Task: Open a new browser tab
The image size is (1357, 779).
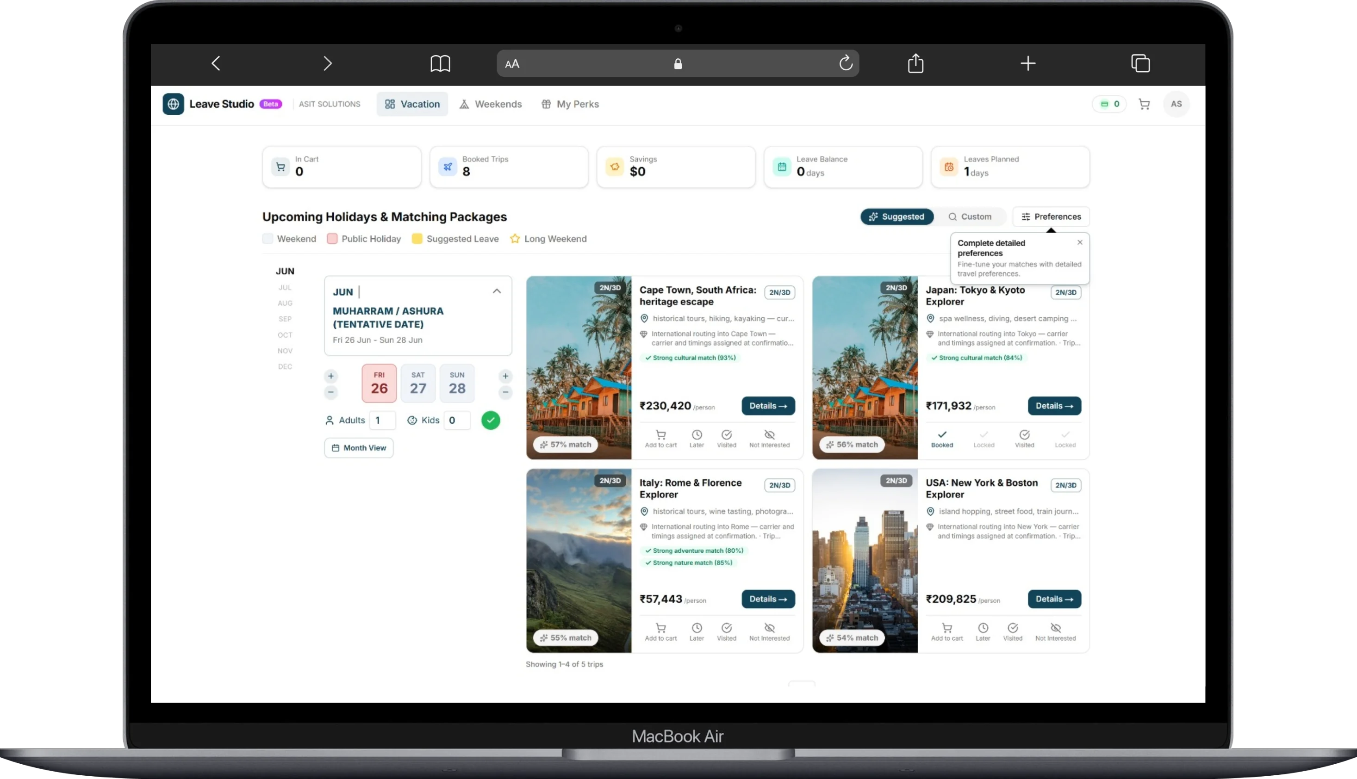Action: point(1028,64)
